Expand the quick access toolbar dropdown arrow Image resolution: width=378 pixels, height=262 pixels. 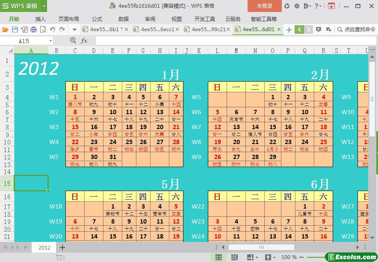(x=74, y=29)
